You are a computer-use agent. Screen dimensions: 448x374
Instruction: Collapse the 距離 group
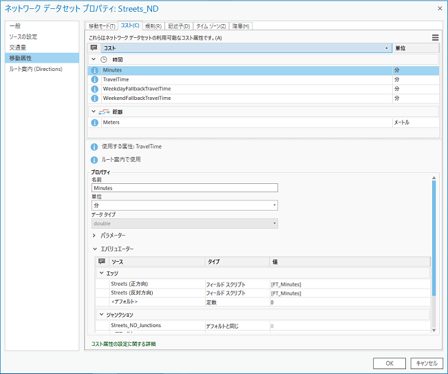[94, 111]
